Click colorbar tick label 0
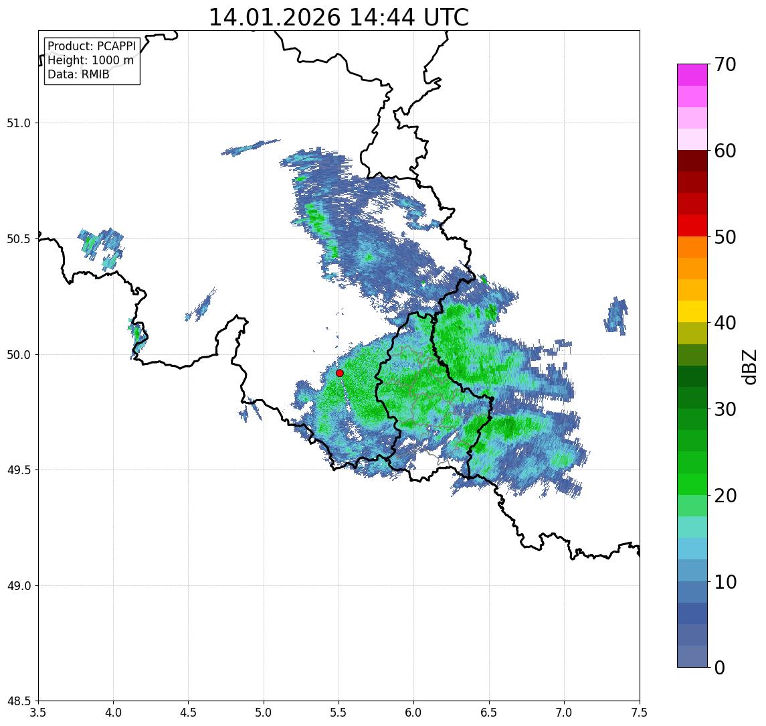Image resolution: width=766 pixels, height=726 pixels. pyautogui.click(x=720, y=667)
